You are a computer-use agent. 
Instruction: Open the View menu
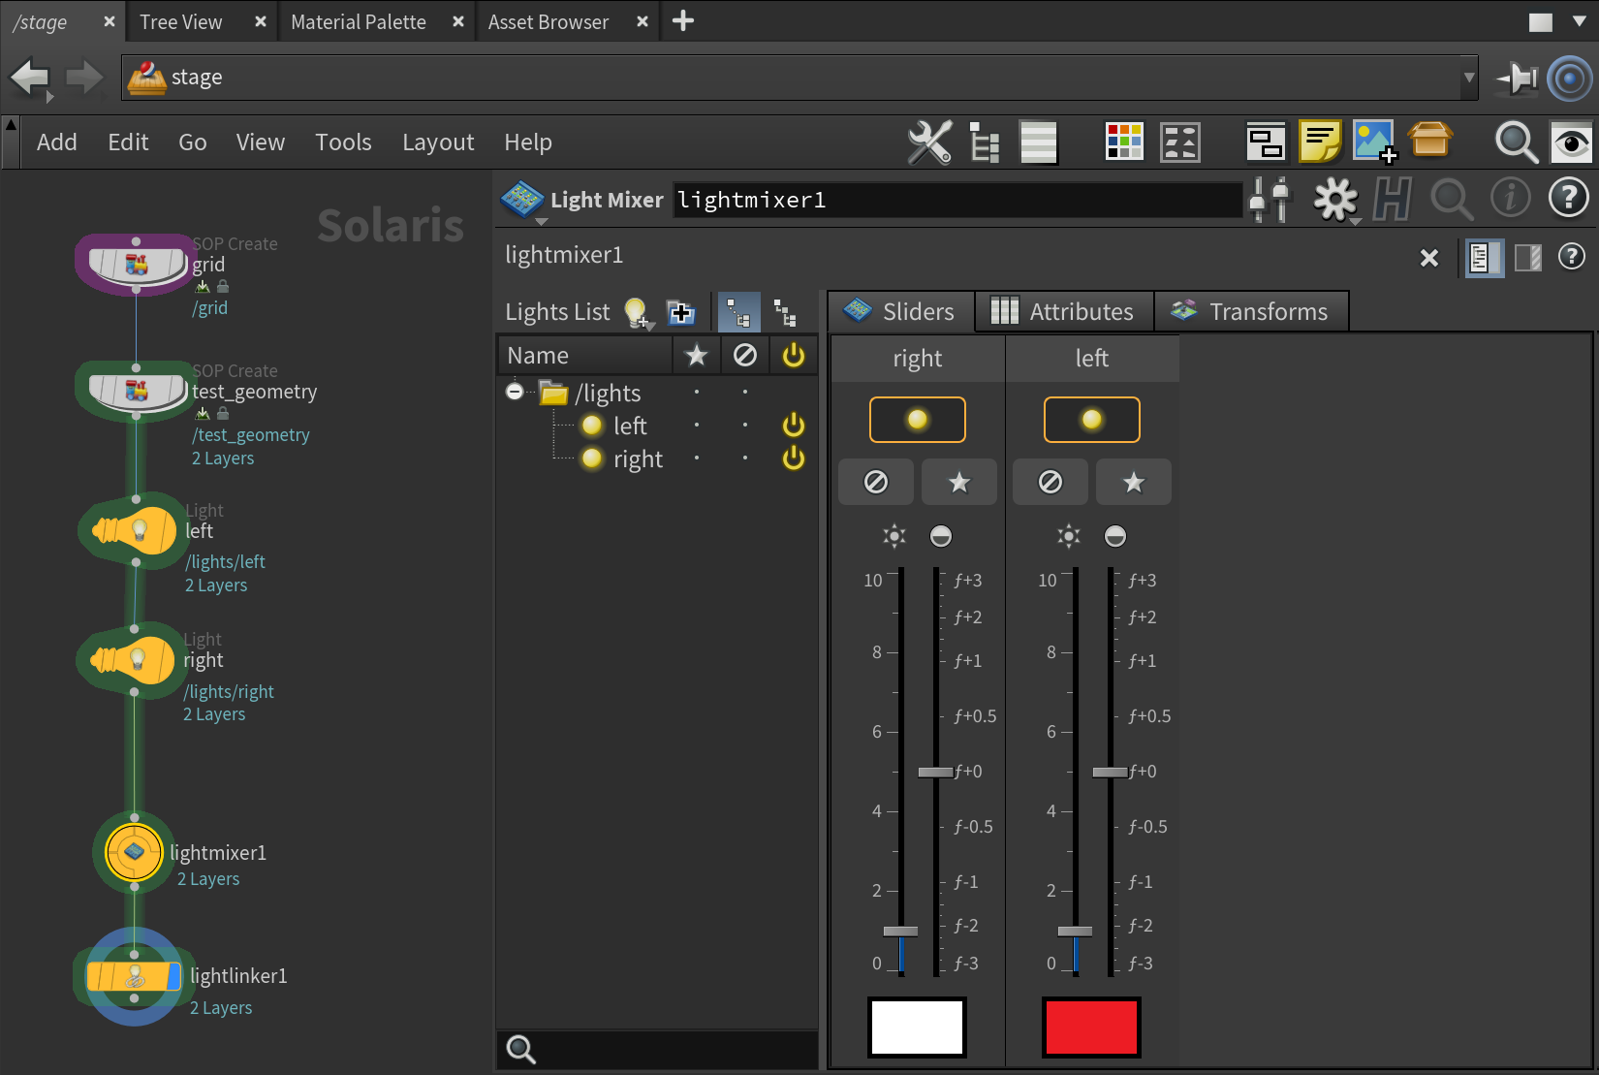pyautogui.click(x=261, y=142)
